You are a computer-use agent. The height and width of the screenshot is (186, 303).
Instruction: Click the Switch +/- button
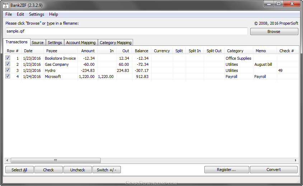(x=106, y=170)
